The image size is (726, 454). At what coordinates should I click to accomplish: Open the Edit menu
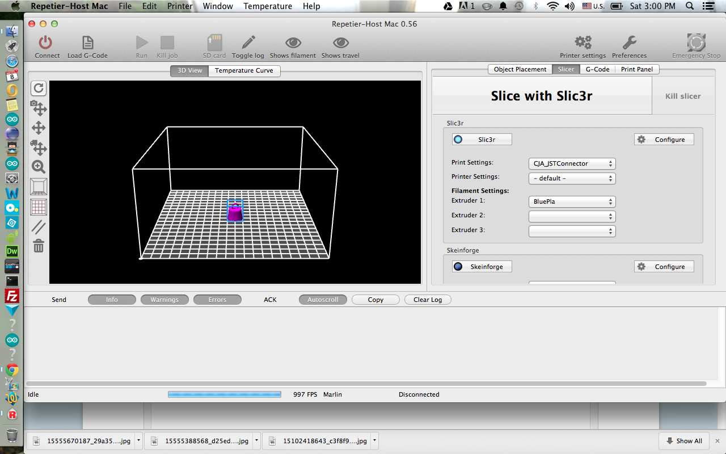click(x=150, y=6)
